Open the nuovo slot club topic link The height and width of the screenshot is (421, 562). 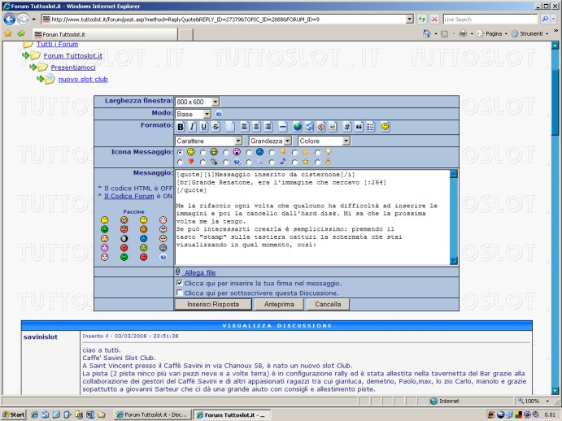[83, 79]
